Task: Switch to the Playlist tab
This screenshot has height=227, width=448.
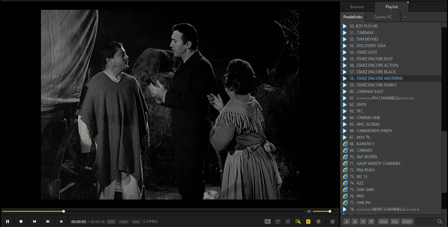Action: [392, 7]
